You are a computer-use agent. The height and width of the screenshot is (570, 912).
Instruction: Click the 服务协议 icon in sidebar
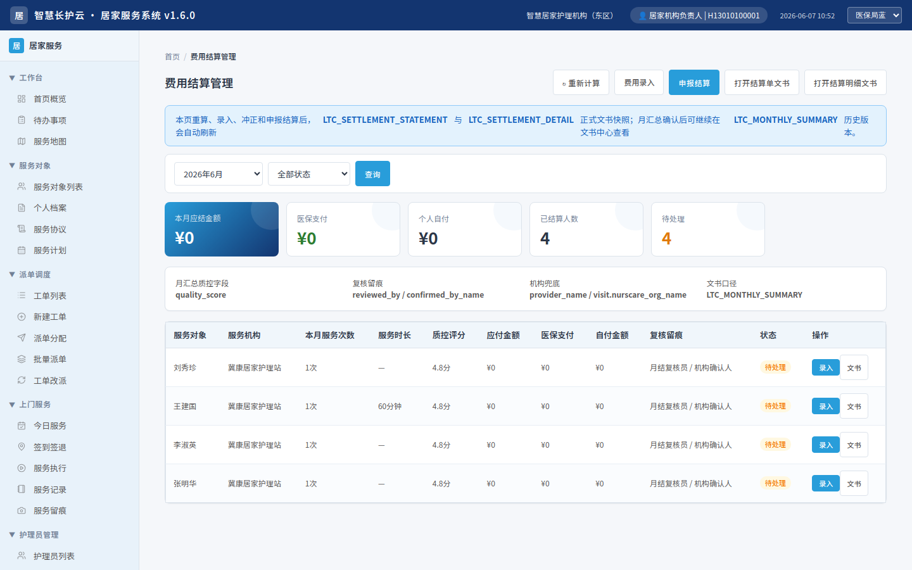[x=22, y=229]
